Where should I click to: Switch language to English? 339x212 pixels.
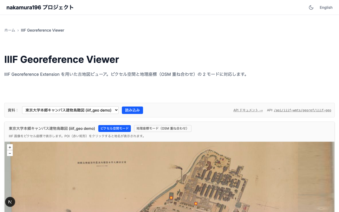pyautogui.click(x=326, y=7)
